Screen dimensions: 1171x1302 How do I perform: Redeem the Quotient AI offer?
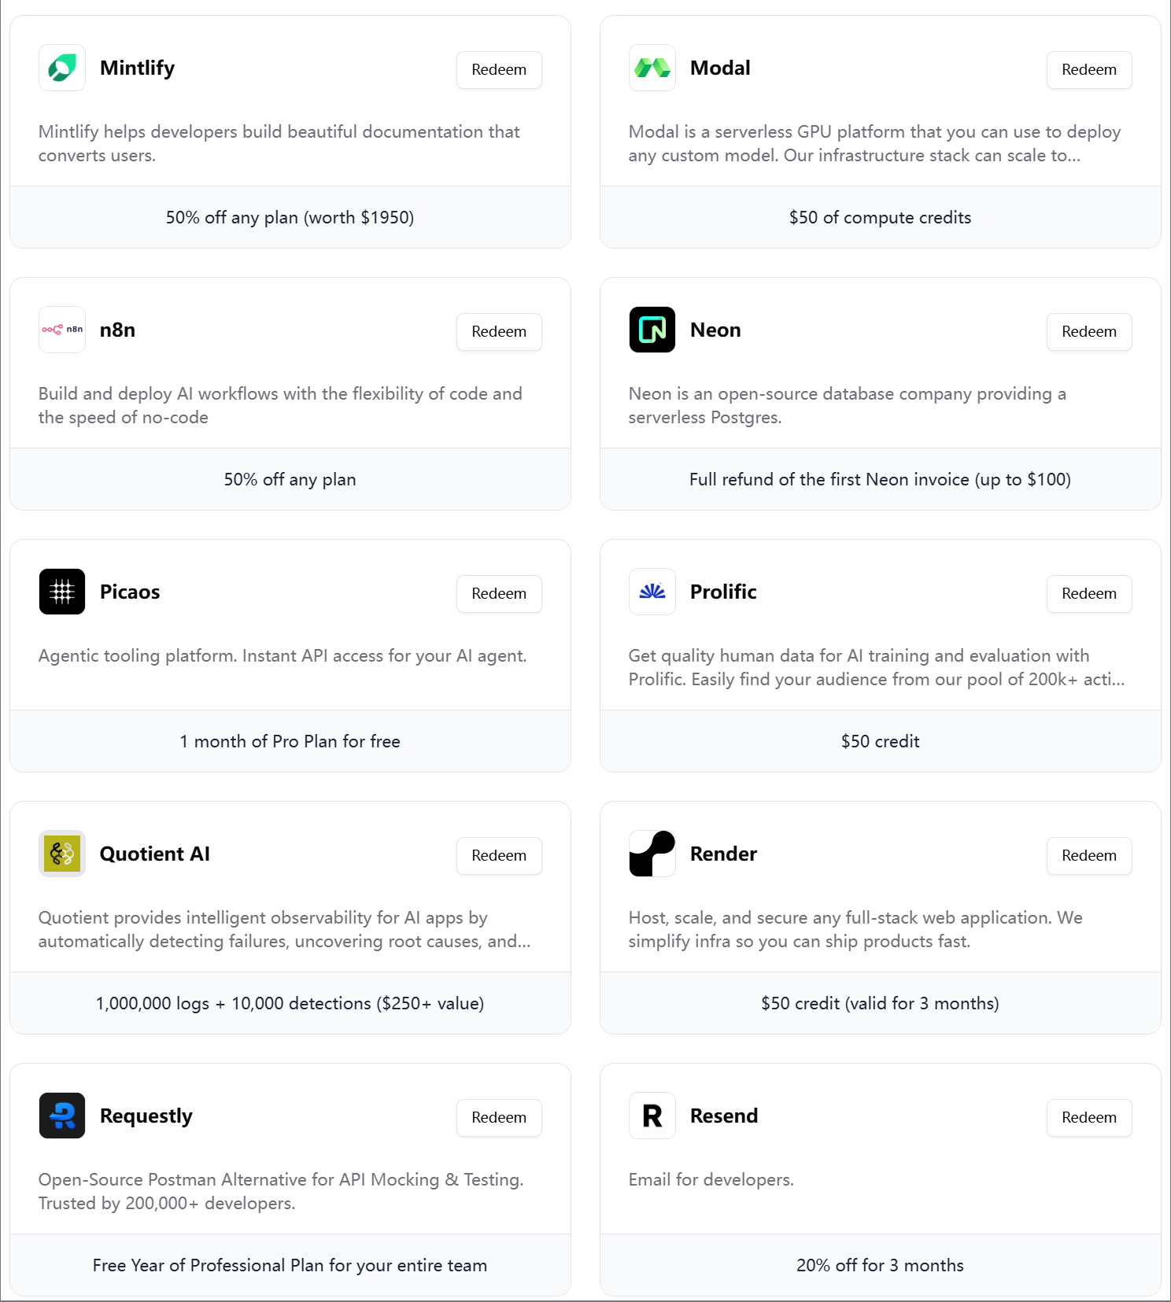[499, 856]
